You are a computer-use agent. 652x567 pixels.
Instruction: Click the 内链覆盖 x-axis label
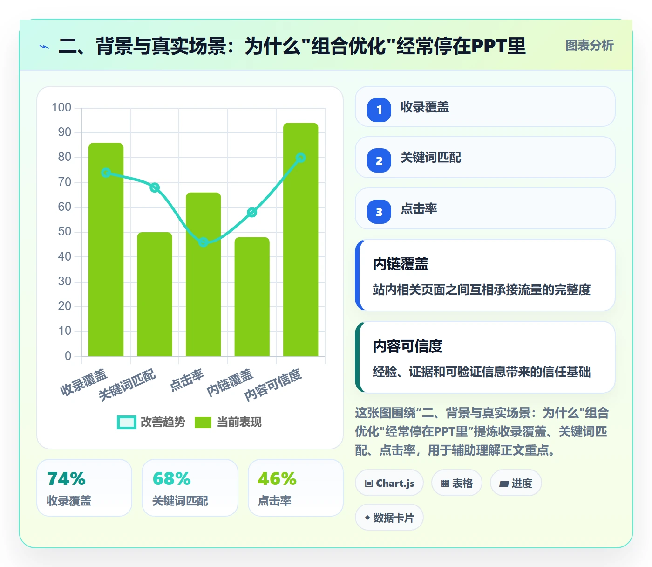(230, 382)
